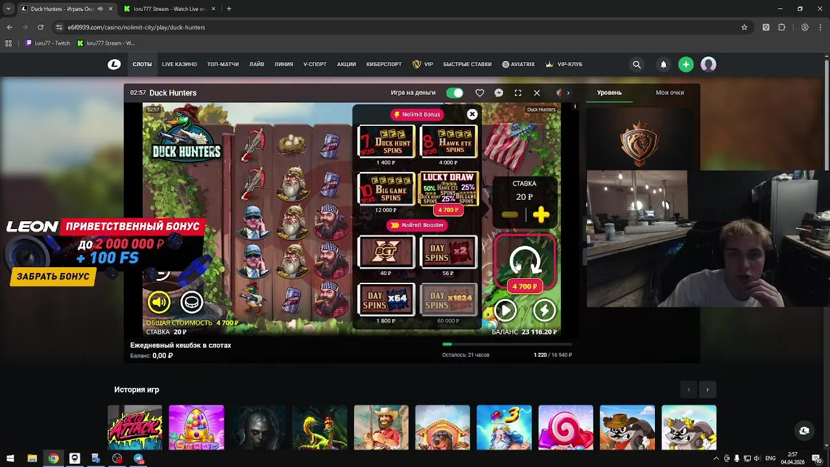Close the Duck Hunters game window
Screen dimensions: 830x467
[x=537, y=93]
